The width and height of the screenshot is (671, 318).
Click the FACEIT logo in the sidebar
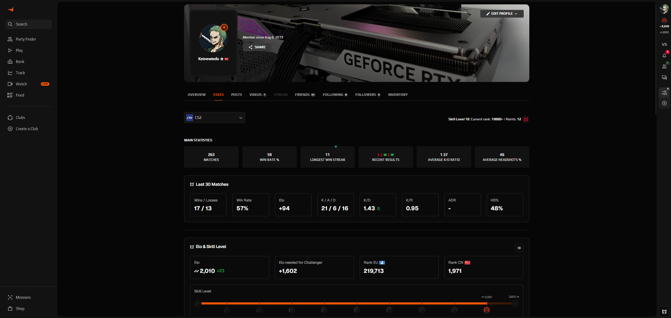10,9
